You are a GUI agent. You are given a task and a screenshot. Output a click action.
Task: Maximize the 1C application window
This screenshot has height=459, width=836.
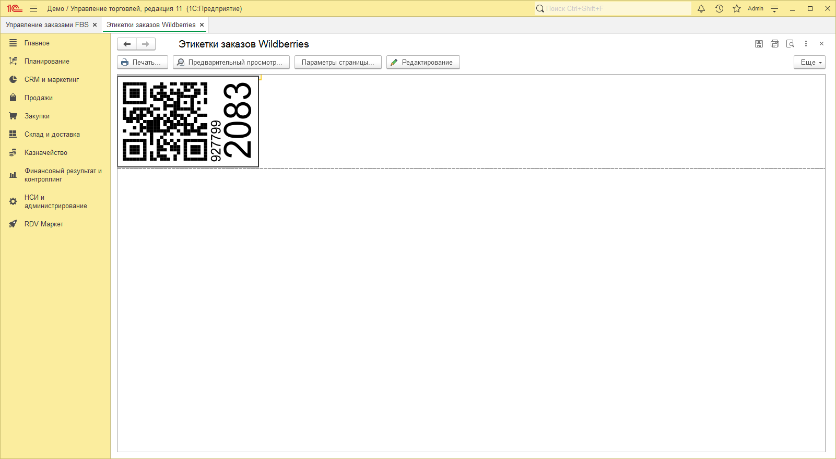[810, 8]
